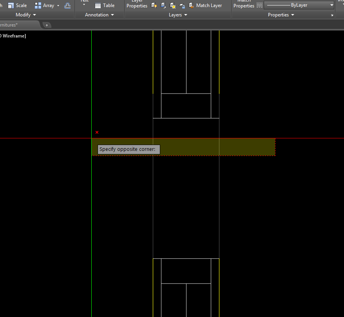Open the Layer Properties manager
Screen dimensions: 344x317
click(136, 4)
